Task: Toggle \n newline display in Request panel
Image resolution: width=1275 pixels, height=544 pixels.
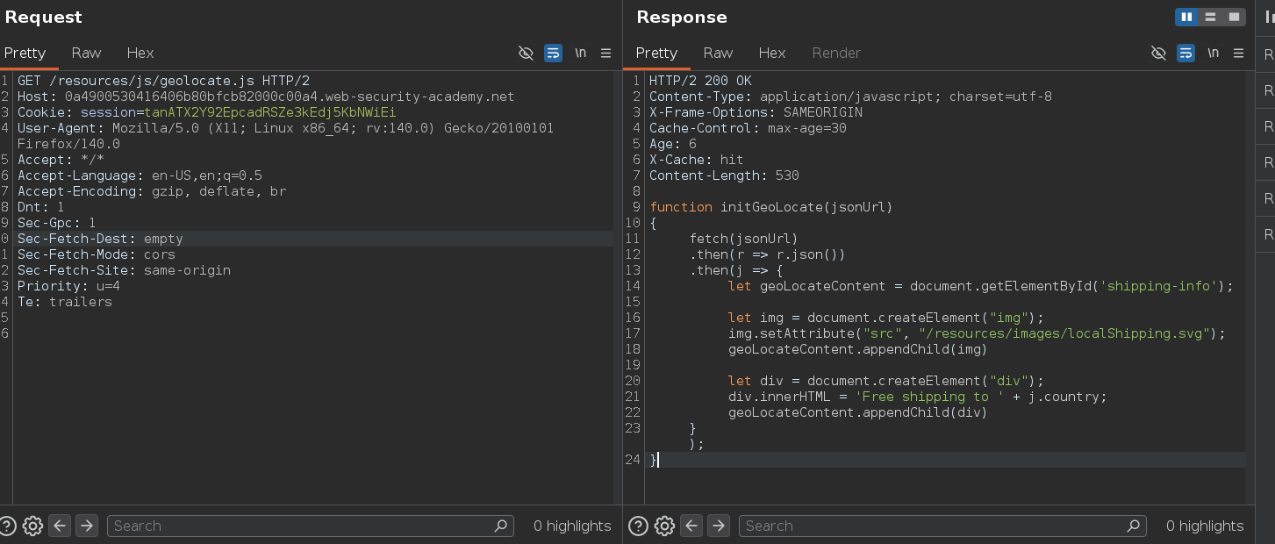Action: [x=581, y=53]
